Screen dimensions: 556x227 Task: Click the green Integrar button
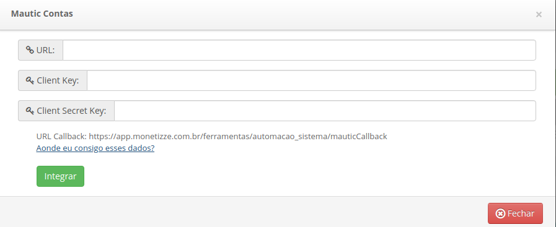coord(60,176)
